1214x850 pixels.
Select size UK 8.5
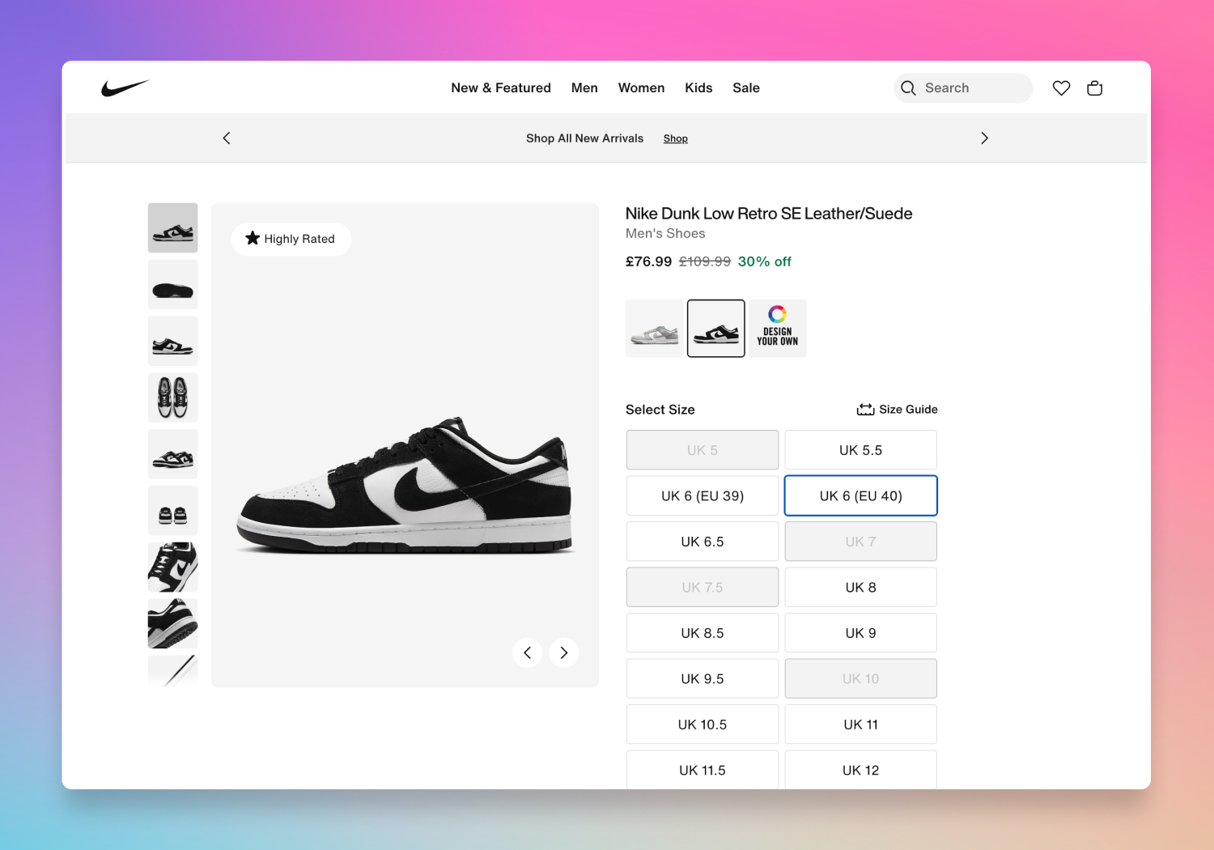pyautogui.click(x=703, y=633)
